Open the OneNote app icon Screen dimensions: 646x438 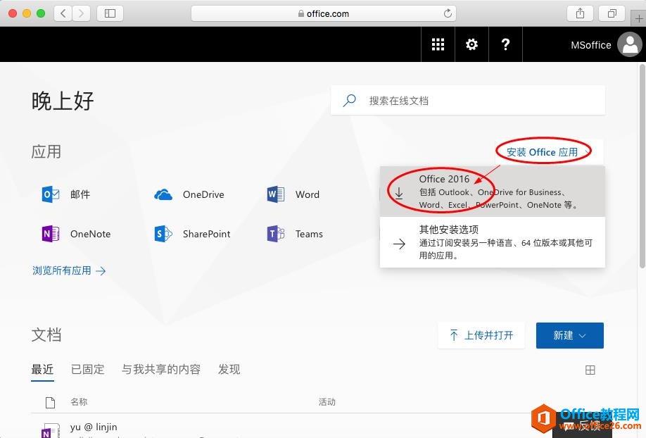click(x=51, y=234)
